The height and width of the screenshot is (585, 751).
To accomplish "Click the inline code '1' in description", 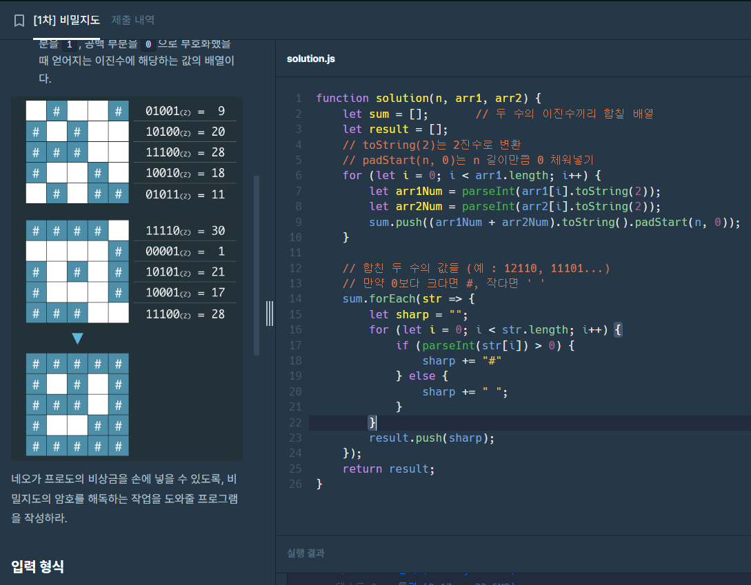I will [x=70, y=45].
